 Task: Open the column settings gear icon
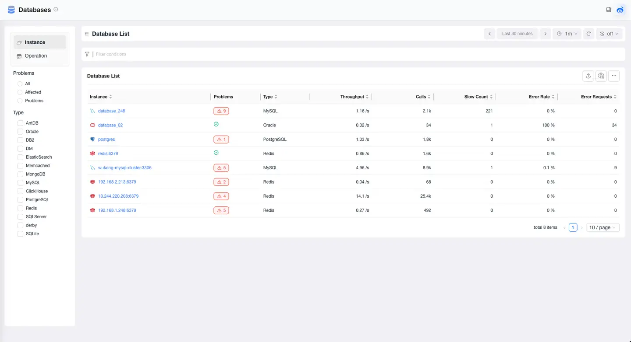[601, 76]
